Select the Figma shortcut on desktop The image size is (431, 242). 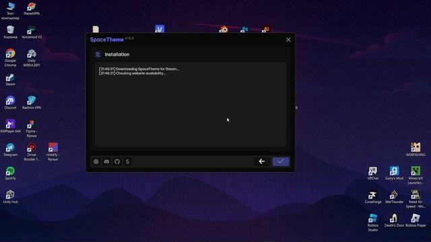click(32, 128)
